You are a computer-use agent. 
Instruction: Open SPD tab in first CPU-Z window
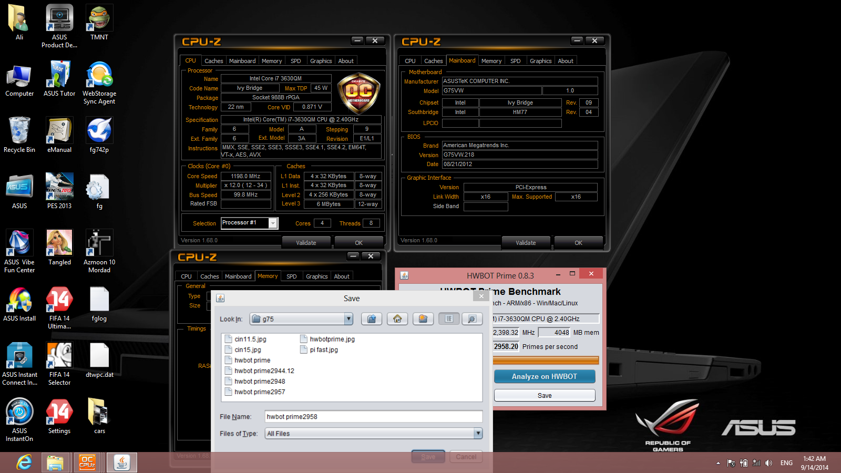(x=296, y=61)
